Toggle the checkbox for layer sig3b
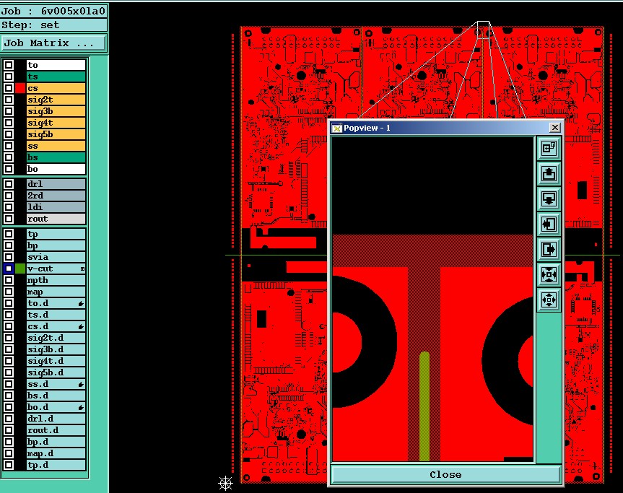 [x=9, y=111]
